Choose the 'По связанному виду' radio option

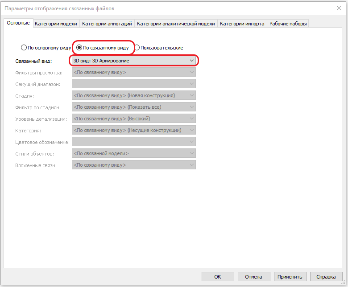click(x=79, y=48)
